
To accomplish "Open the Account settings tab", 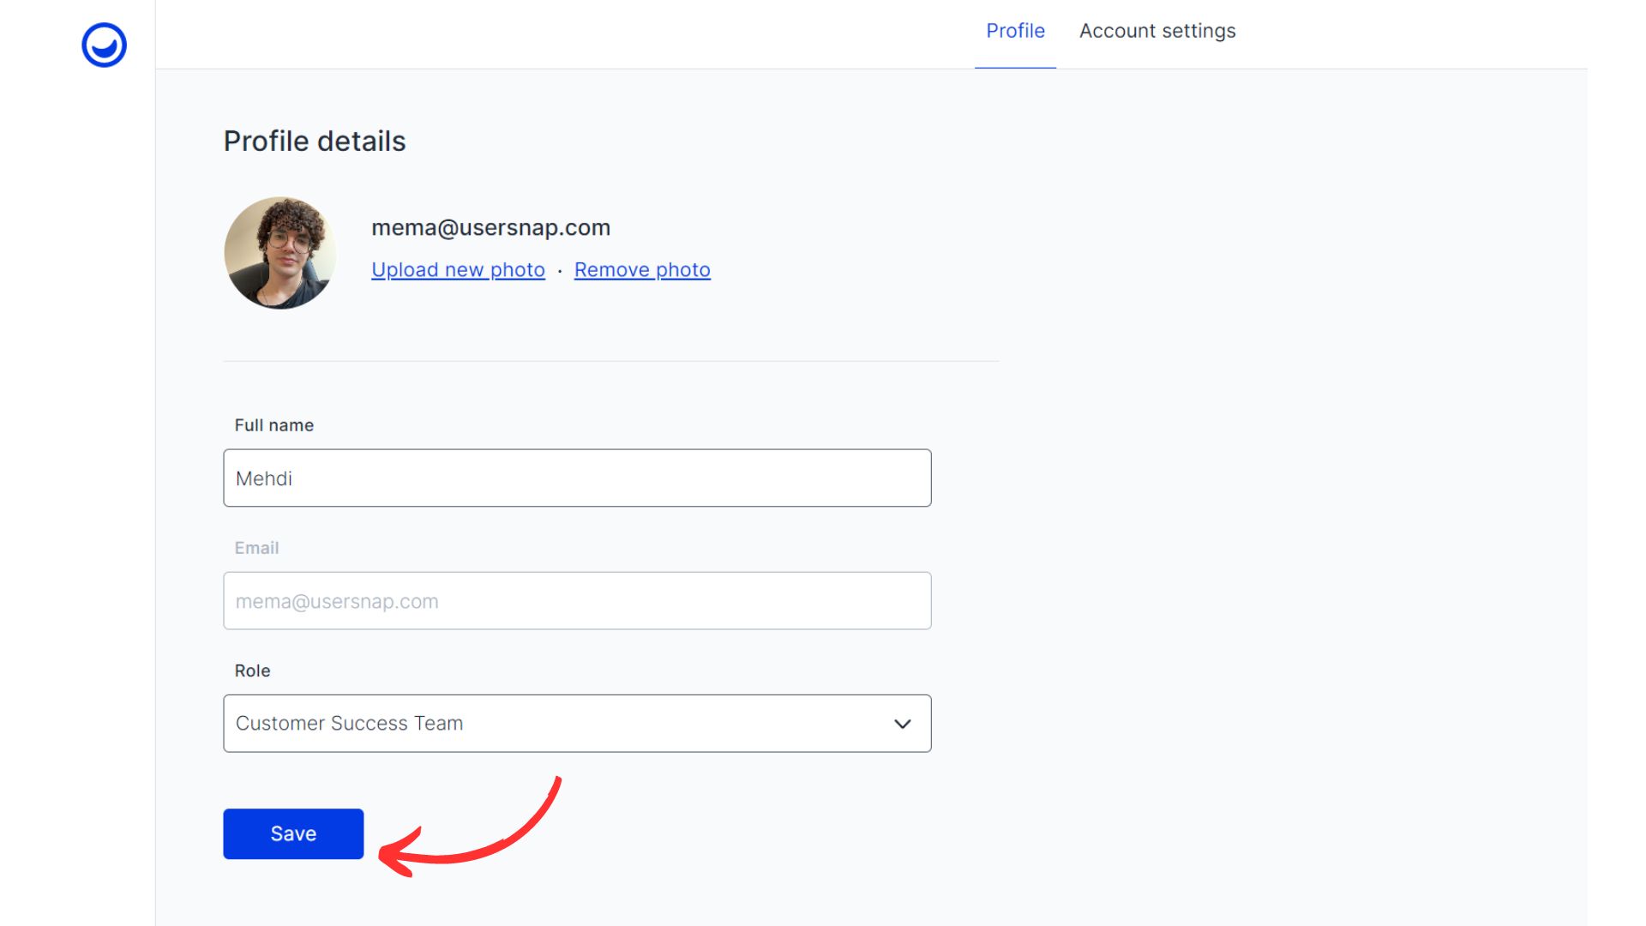I will 1156,31.
